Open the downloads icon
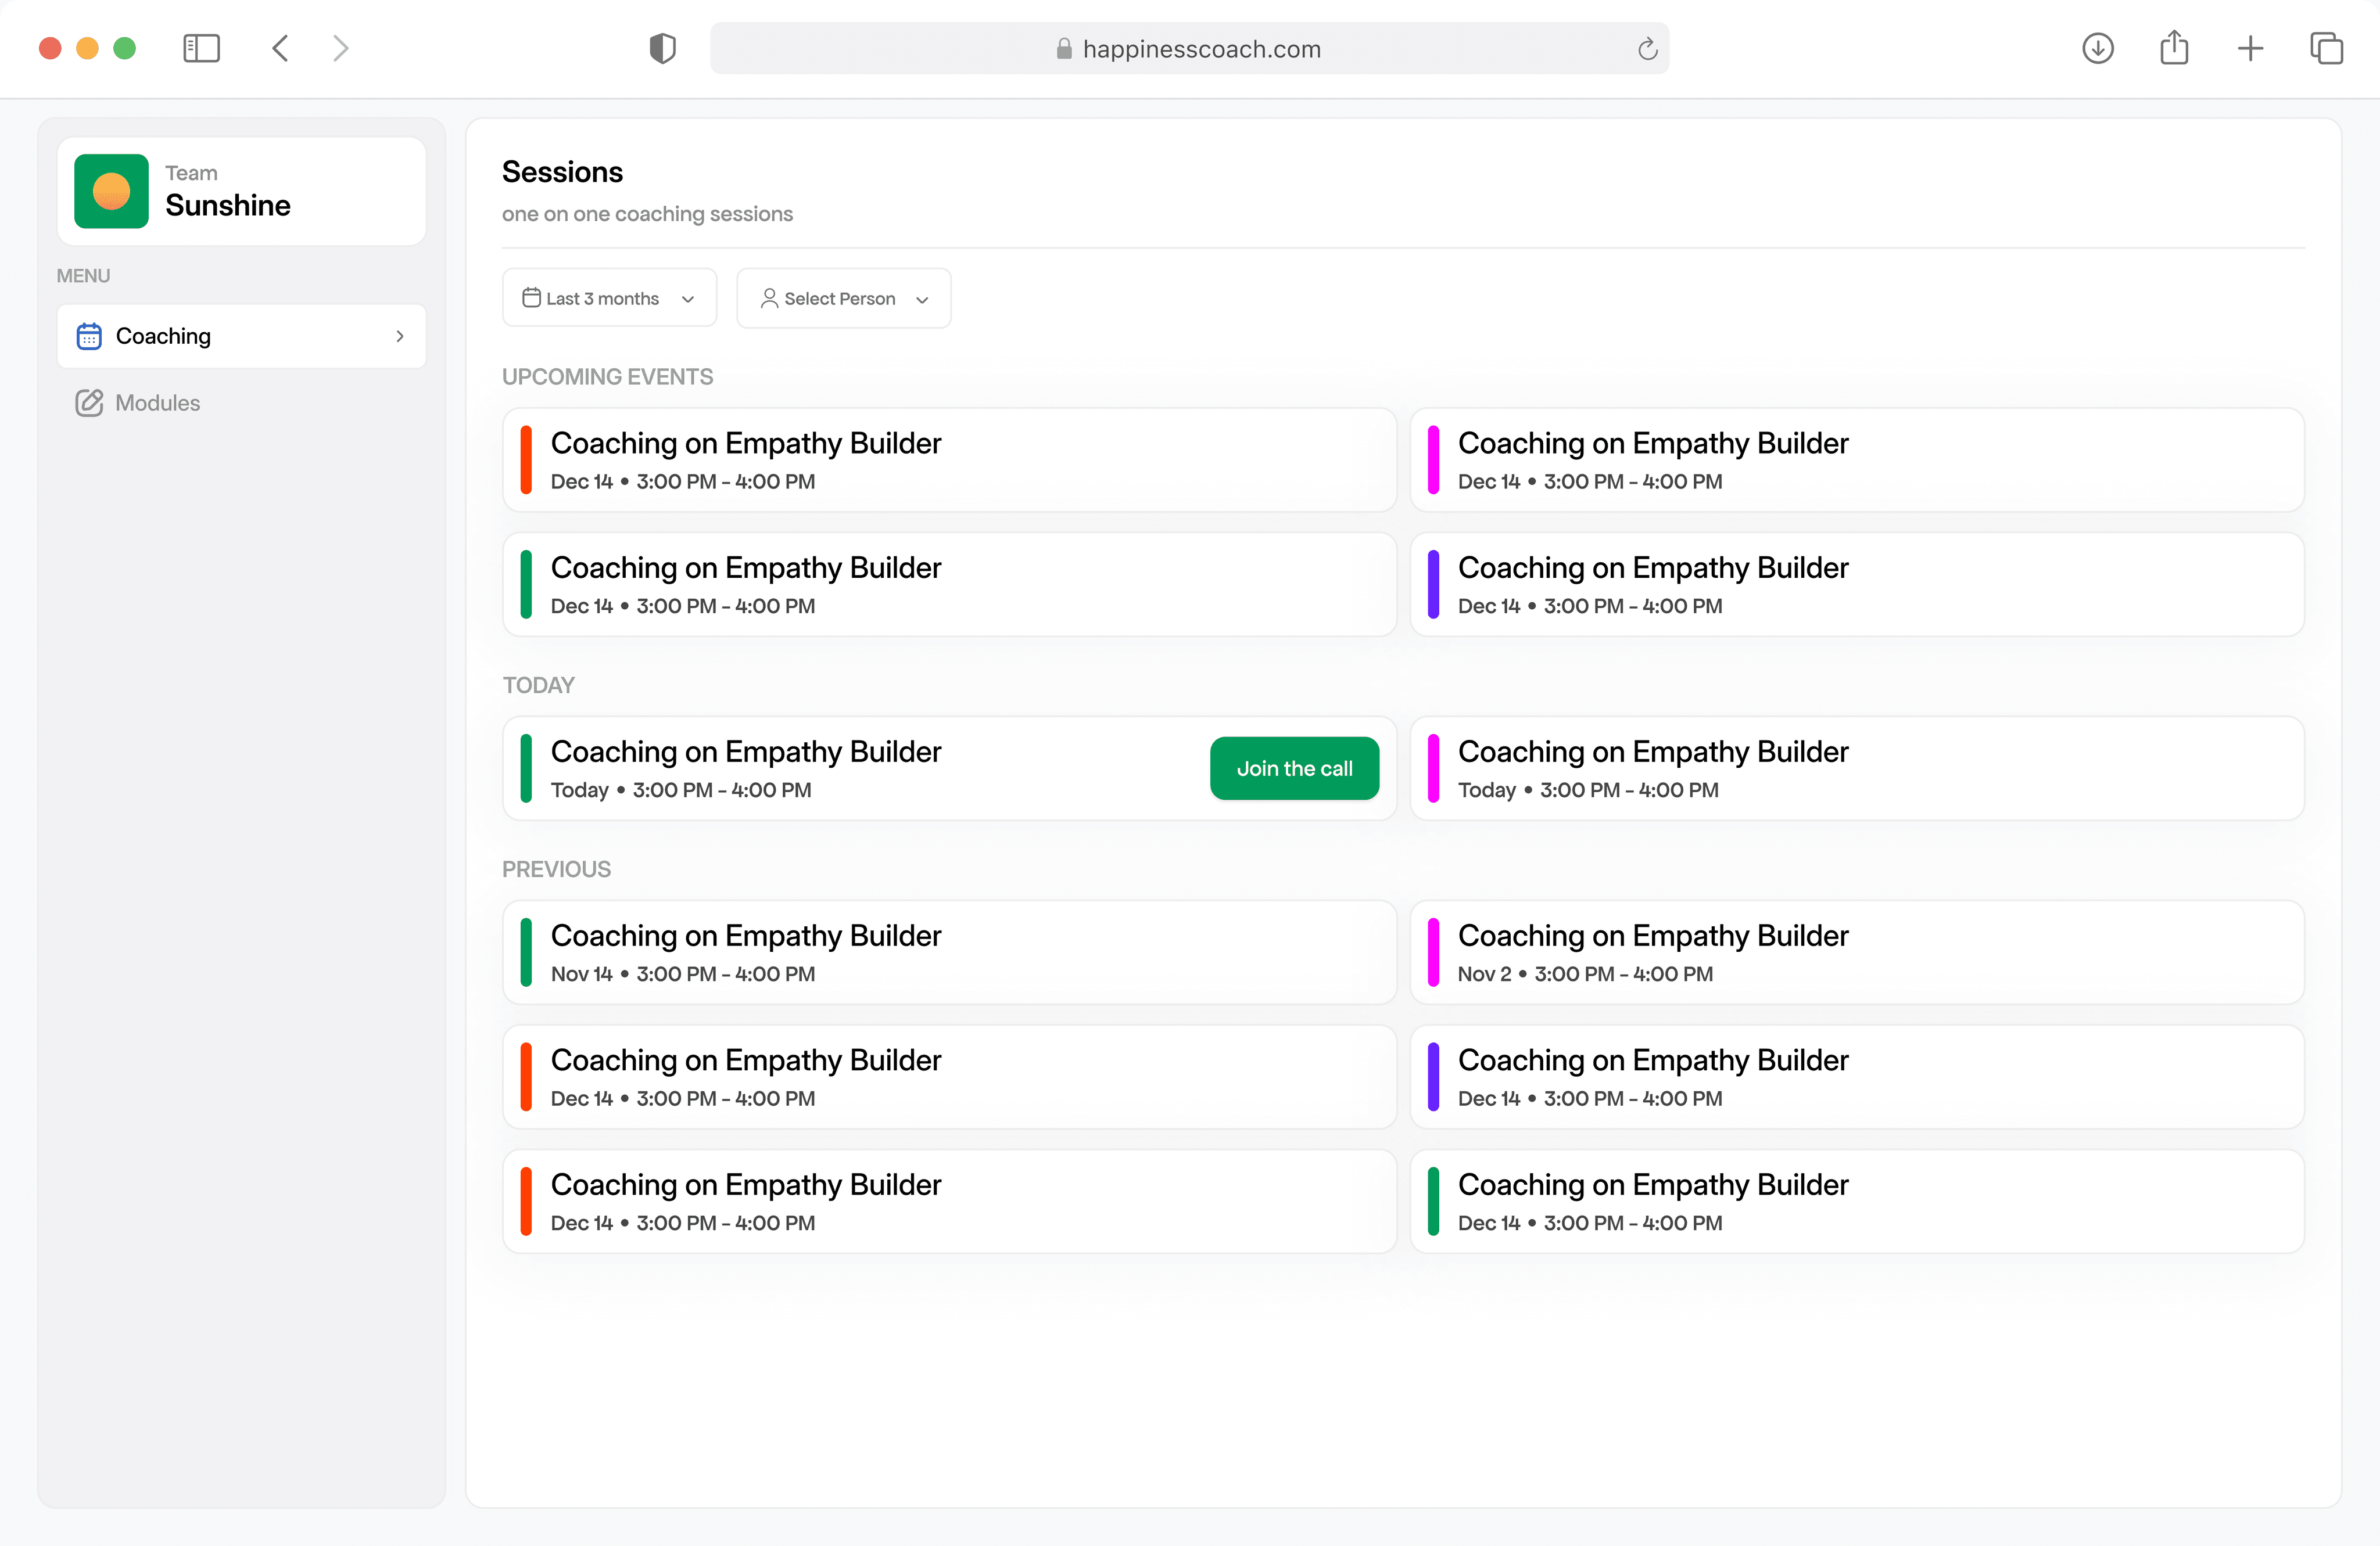2380x1546 pixels. click(2097, 48)
